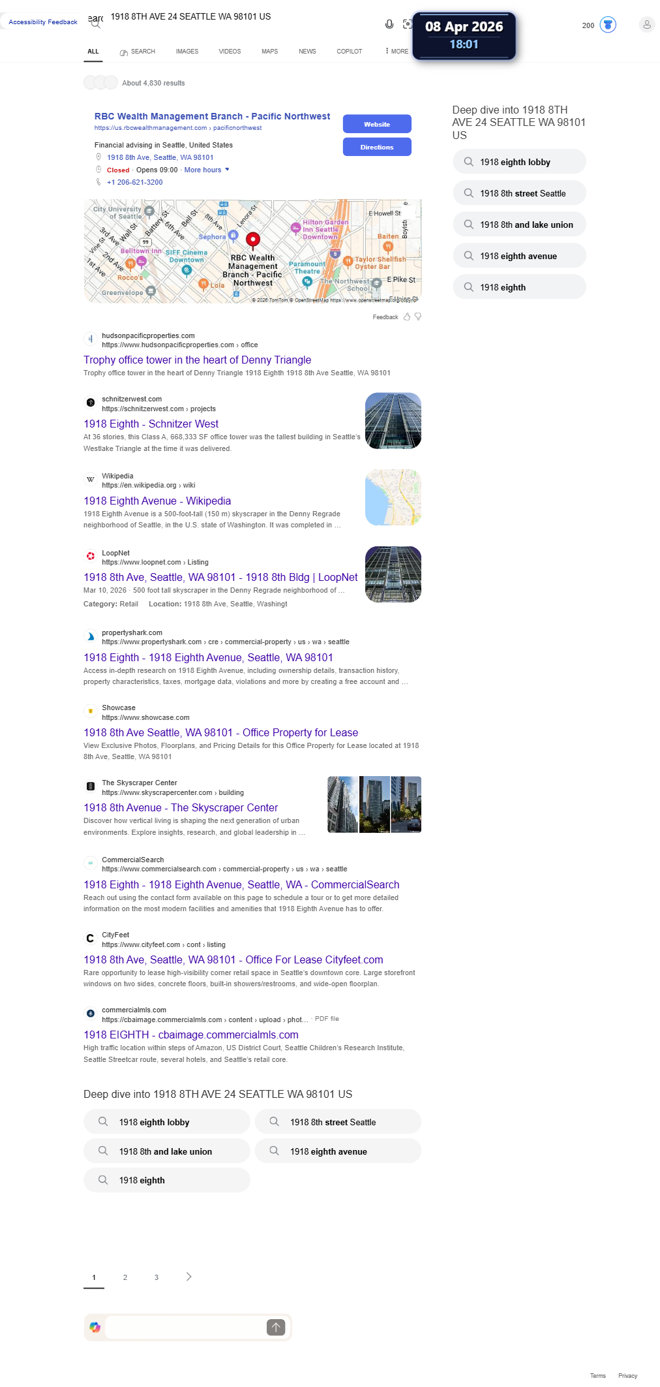The image size is (660, 1387).
Task: Click the Directions button
Action: 377,147
